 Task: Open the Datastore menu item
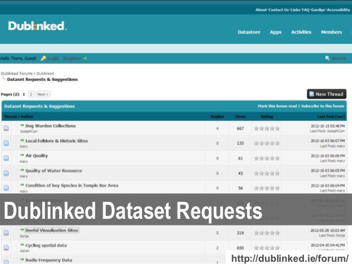pos(249,32)
